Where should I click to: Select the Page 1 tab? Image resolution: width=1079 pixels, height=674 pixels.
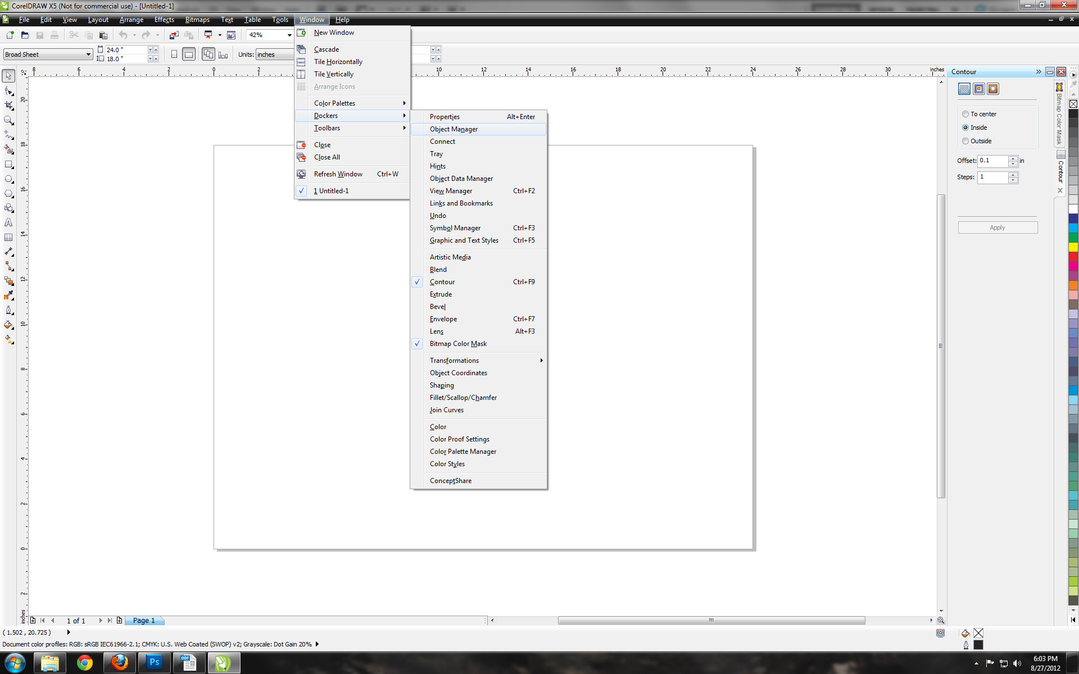144,621
